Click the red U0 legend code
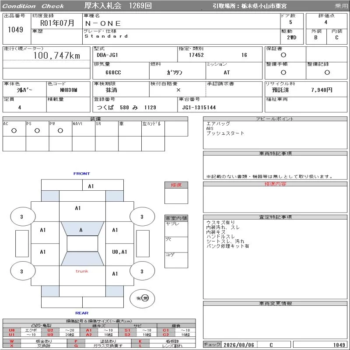Screen dimensions: 350x350 pos(12,330)
